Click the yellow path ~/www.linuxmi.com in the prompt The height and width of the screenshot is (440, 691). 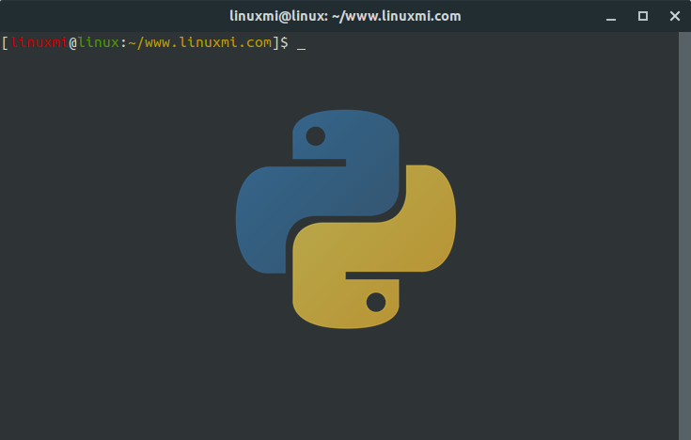point(200,42)
